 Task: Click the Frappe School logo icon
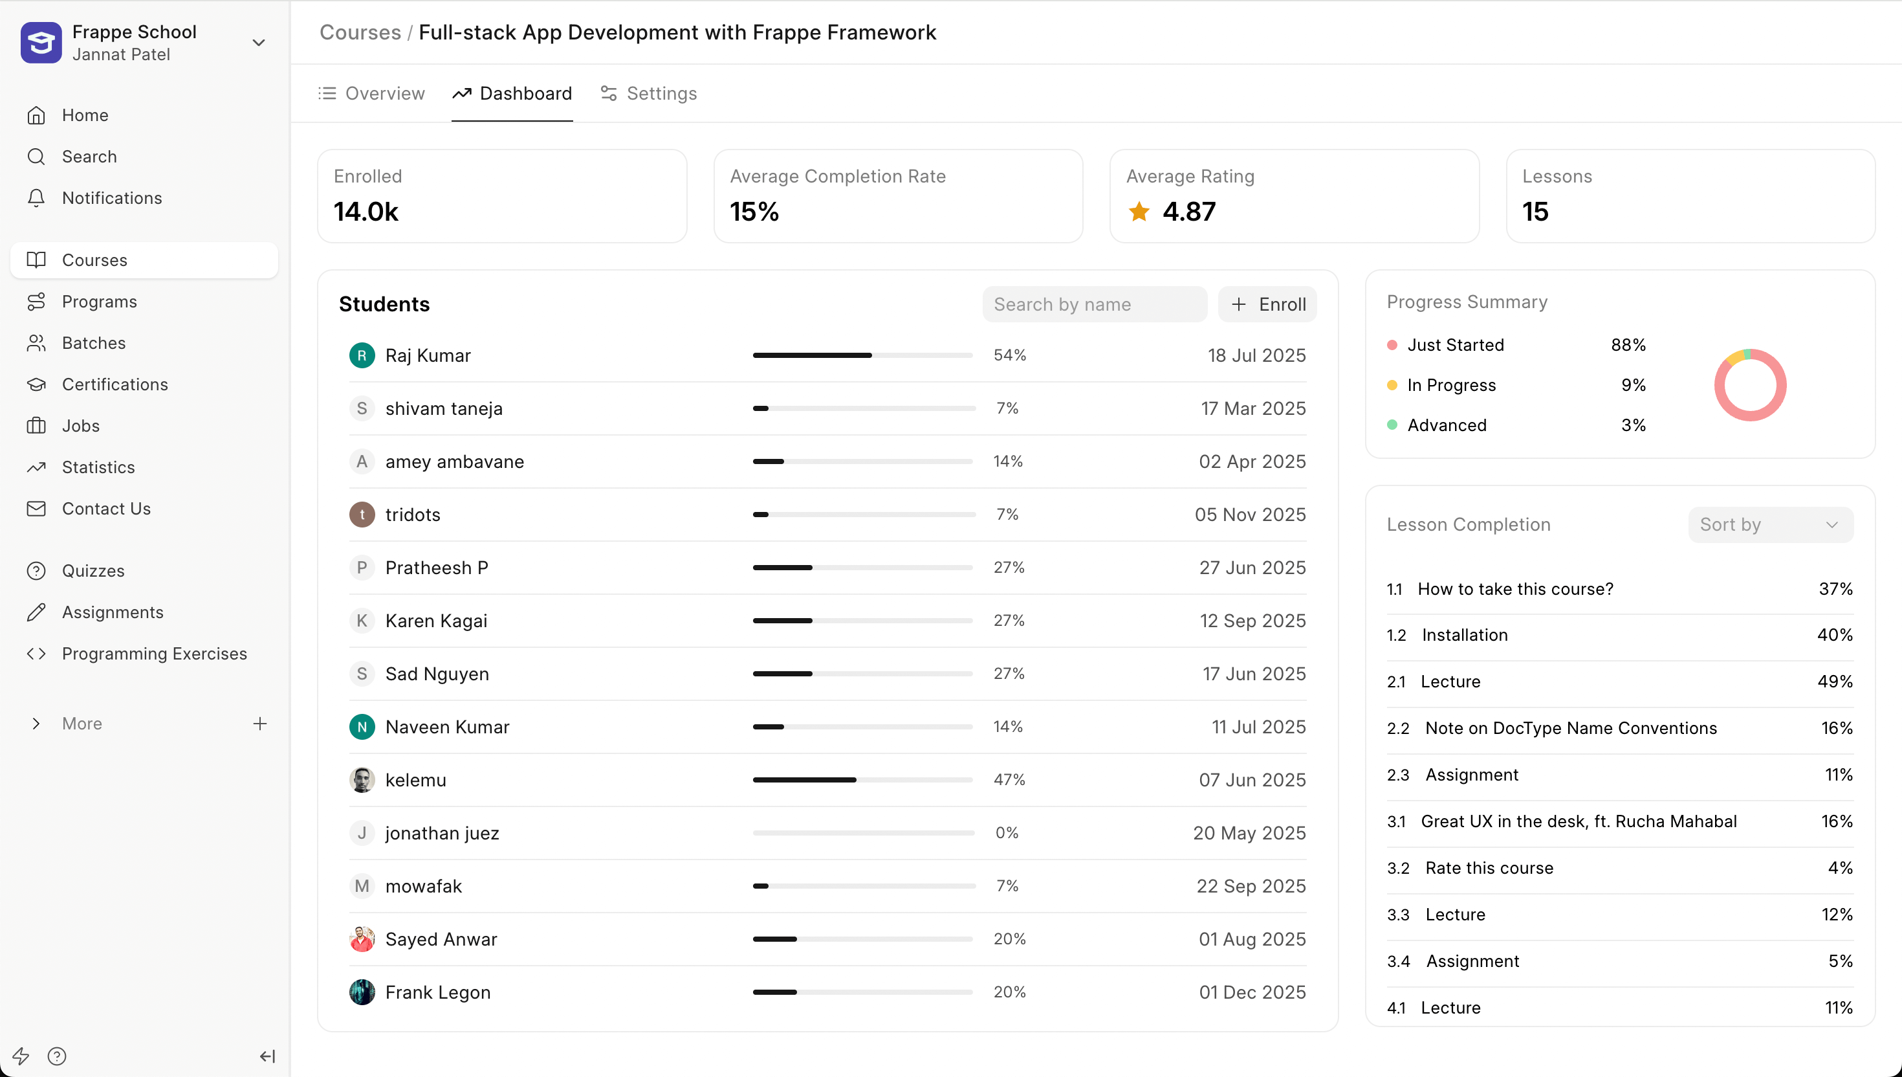(x=41, y=42)
